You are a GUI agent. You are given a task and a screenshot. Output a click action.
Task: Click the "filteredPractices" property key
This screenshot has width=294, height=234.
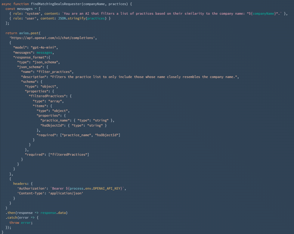tap(47, 96)
